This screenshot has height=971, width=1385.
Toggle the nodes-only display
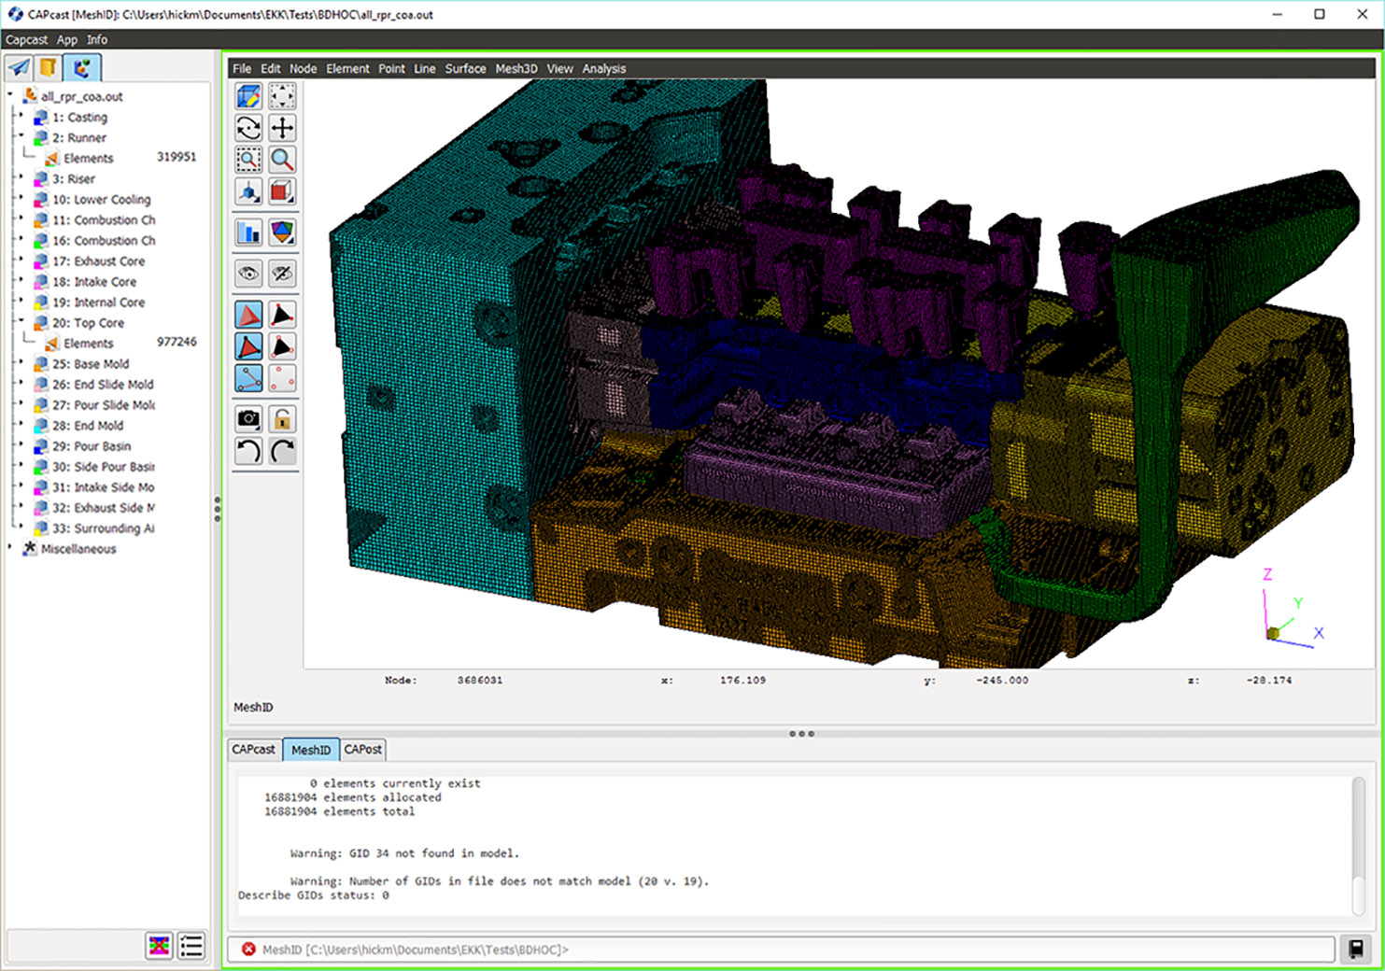click(282, 378)
